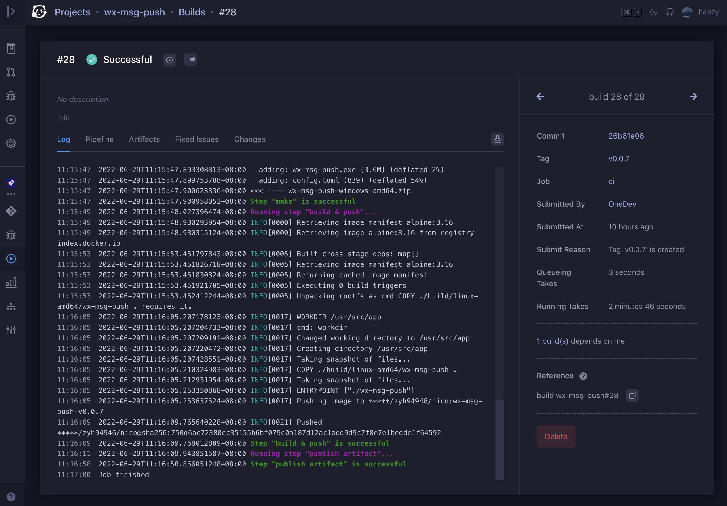Open the haozy user menu
The width and height of the screenshot is (727, 506).
(x=700, y=12)
